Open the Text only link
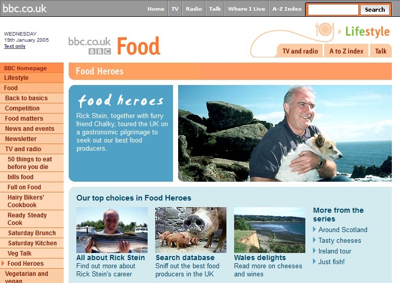 pos(15,46)
